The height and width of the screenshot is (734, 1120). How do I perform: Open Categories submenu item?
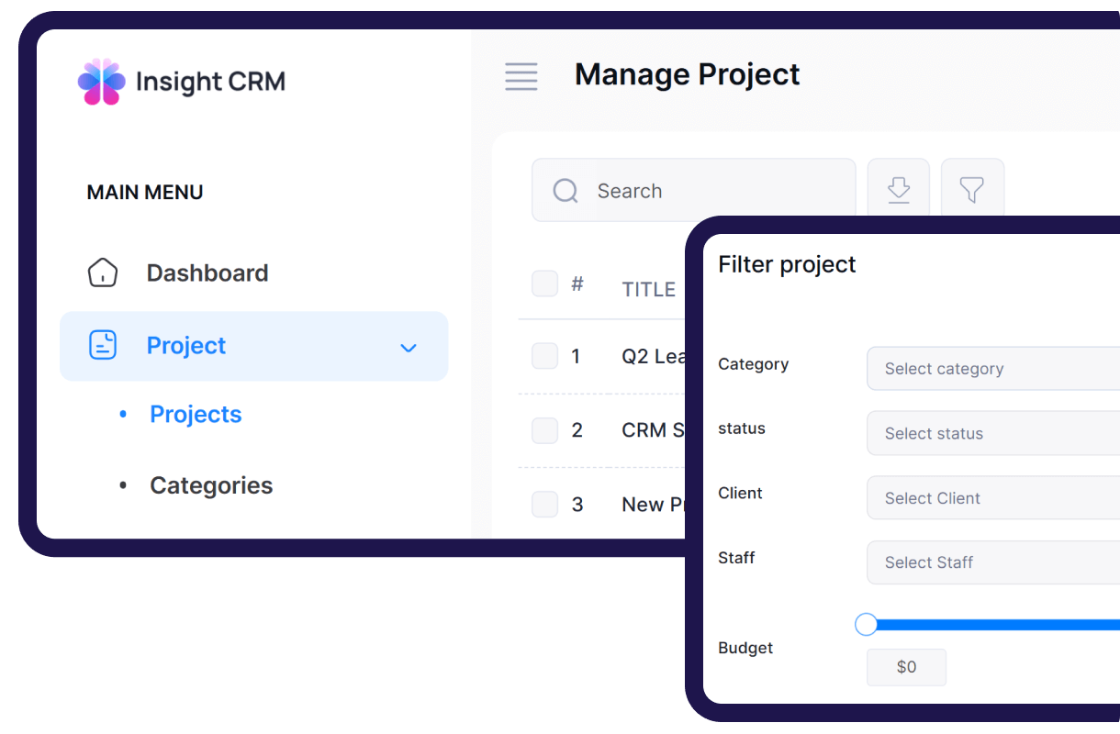211,485
